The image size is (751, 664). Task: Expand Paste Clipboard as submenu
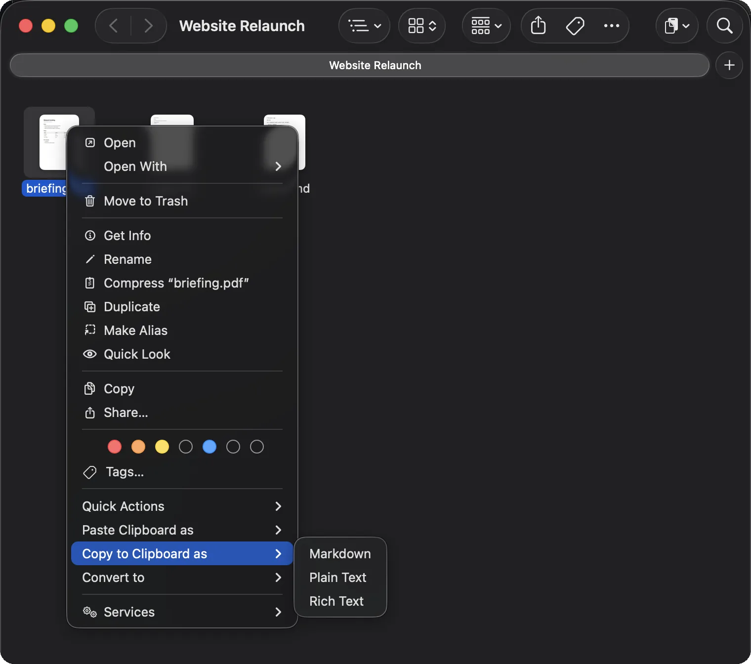(x=182, y=530)
